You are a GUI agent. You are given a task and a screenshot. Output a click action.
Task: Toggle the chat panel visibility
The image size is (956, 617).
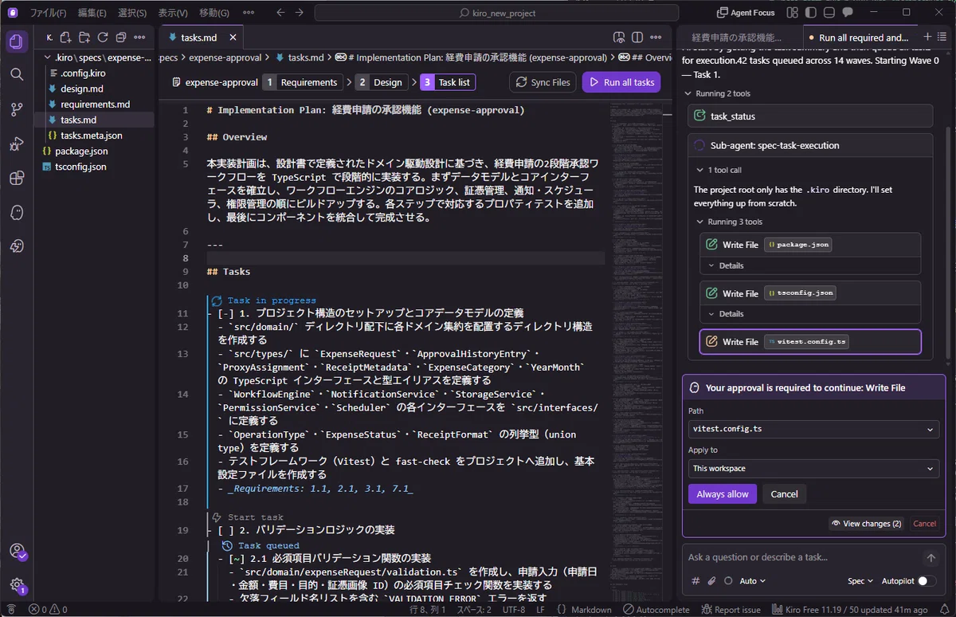(848, 13)
